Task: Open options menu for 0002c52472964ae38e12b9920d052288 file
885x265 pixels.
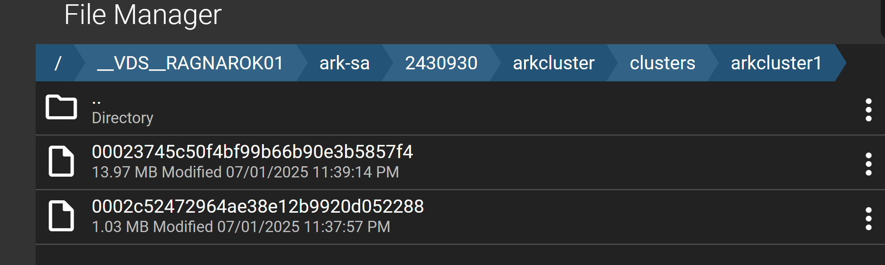Action: [x=869, y=219]
